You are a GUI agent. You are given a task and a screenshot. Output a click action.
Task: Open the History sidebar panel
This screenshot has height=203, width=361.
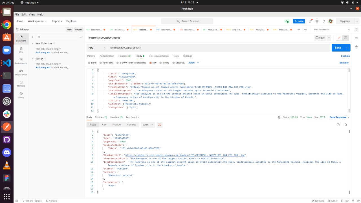[x=21, y=95]
